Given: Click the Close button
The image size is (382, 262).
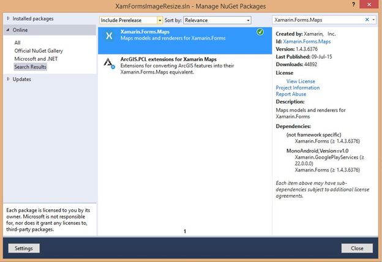Looking at the screenshot, I should point(357,249).
